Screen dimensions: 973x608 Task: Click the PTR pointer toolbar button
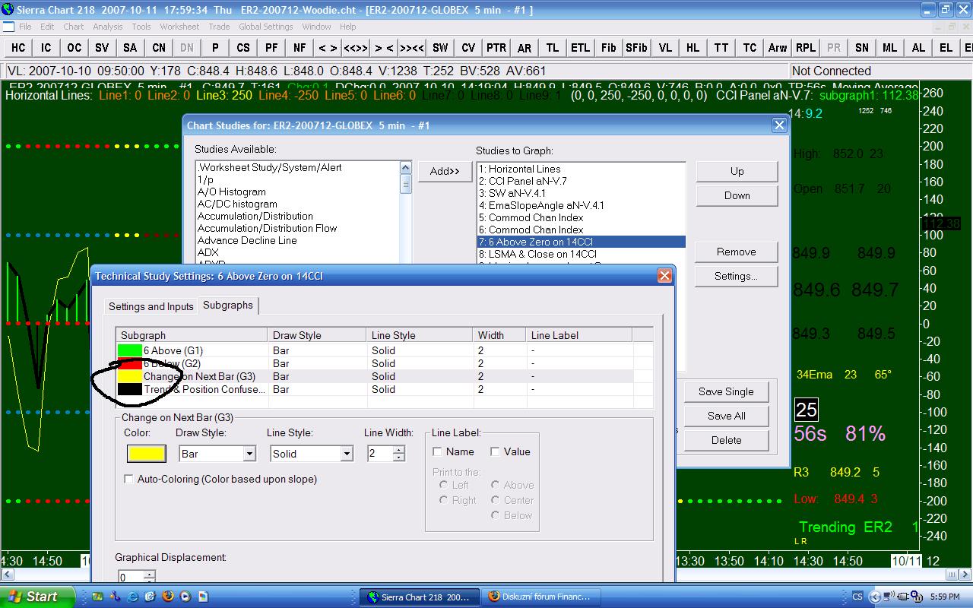coord(496,47)
